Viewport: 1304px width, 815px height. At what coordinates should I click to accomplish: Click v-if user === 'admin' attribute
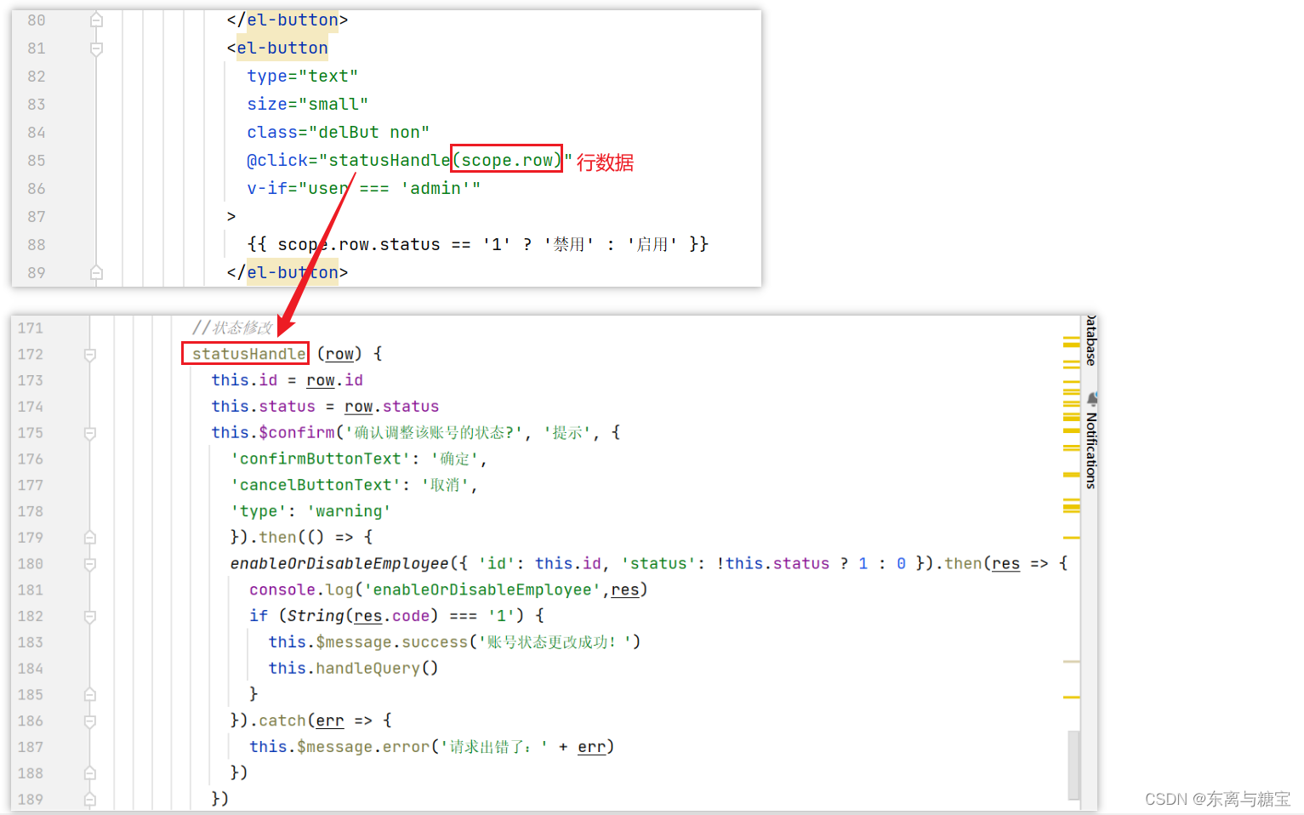tap(363, 189)
